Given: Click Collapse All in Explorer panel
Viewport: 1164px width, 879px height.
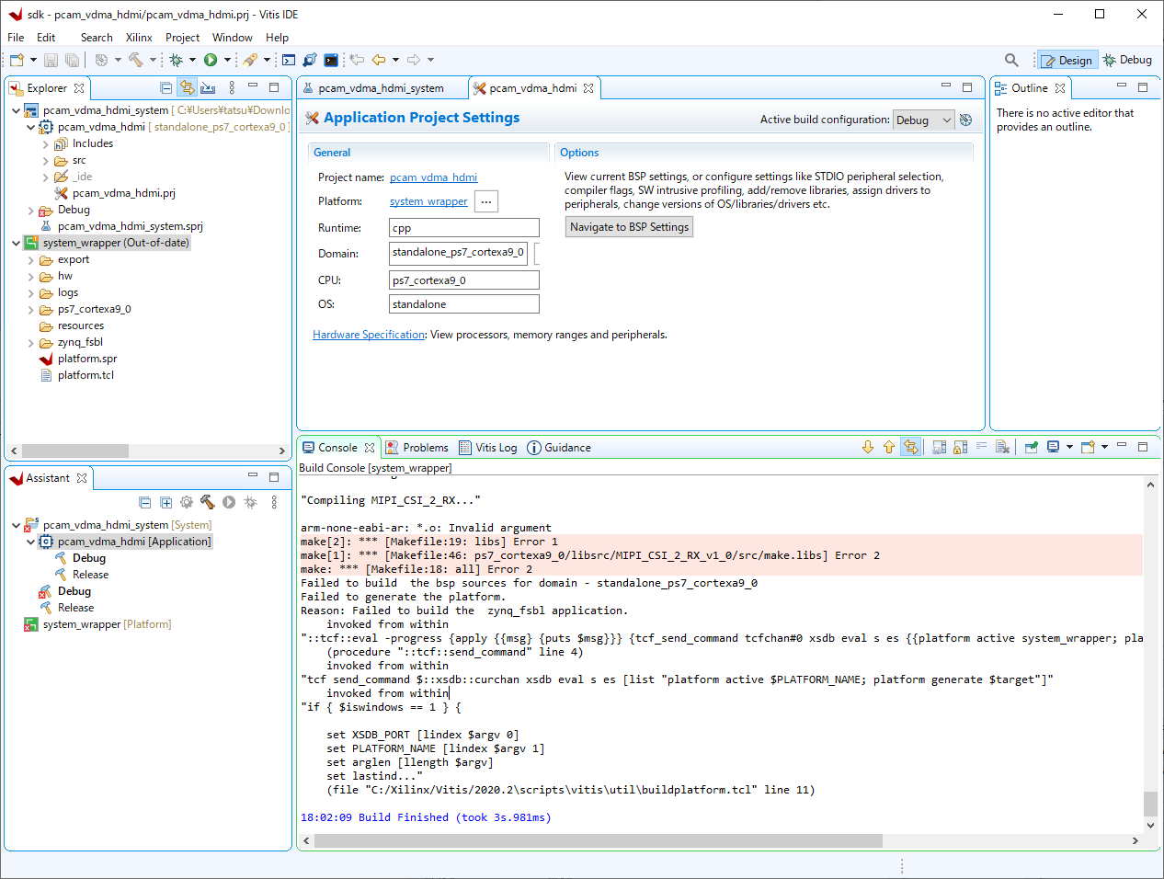Looking at the screenshot, I should tap(165, 88).
